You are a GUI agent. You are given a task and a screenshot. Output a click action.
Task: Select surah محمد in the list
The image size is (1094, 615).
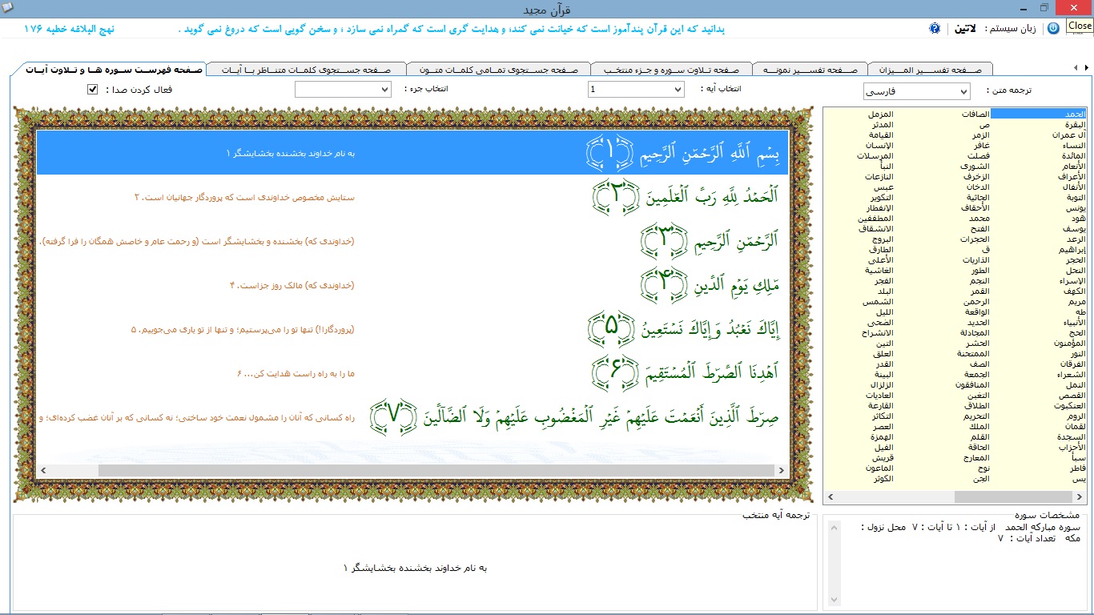[x=981, y=219]
